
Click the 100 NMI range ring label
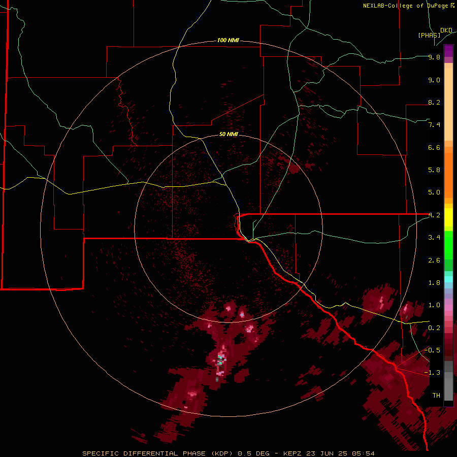click(x=228, y=40)
